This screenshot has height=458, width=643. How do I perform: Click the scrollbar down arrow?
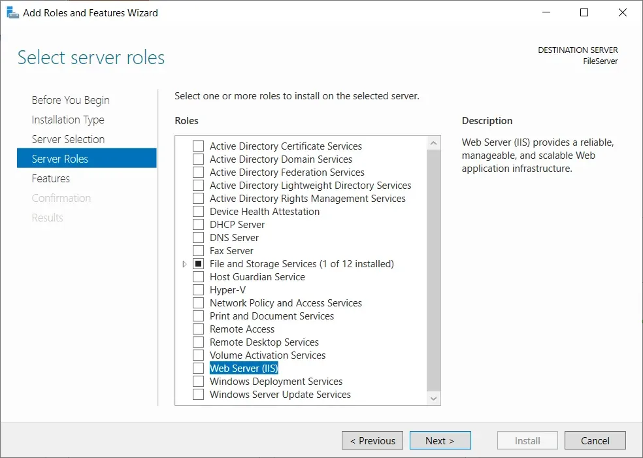pos(433,399)
